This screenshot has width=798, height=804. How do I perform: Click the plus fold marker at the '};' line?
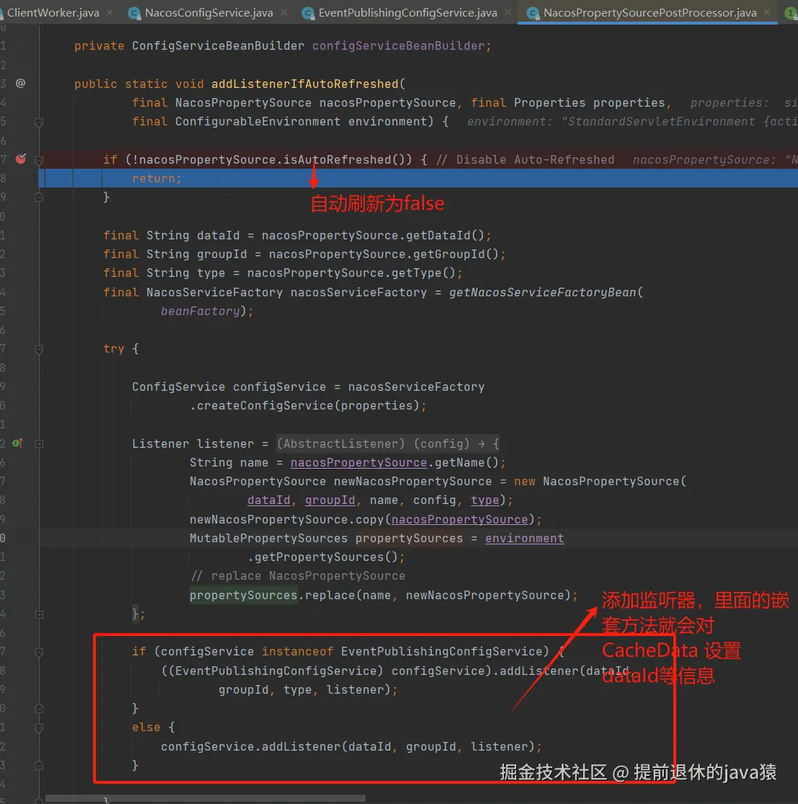pyautogui.click(x=39, y=614)
